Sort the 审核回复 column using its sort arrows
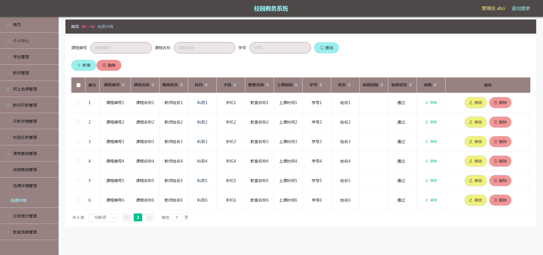Image resolution: width=543 pixels, height=255 pixels. click(x=382, y=85)
